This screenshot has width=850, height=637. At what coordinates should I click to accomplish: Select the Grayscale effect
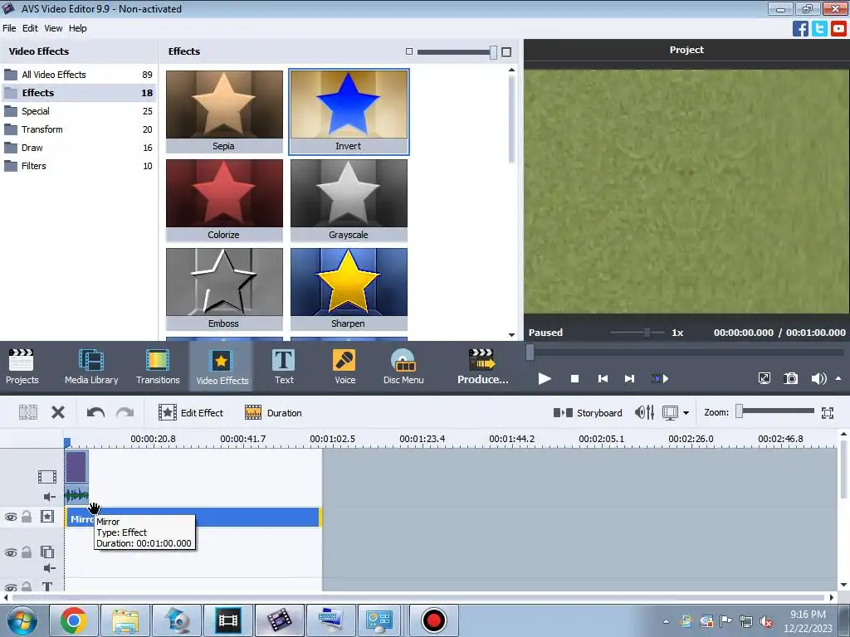tap(349, 201)
